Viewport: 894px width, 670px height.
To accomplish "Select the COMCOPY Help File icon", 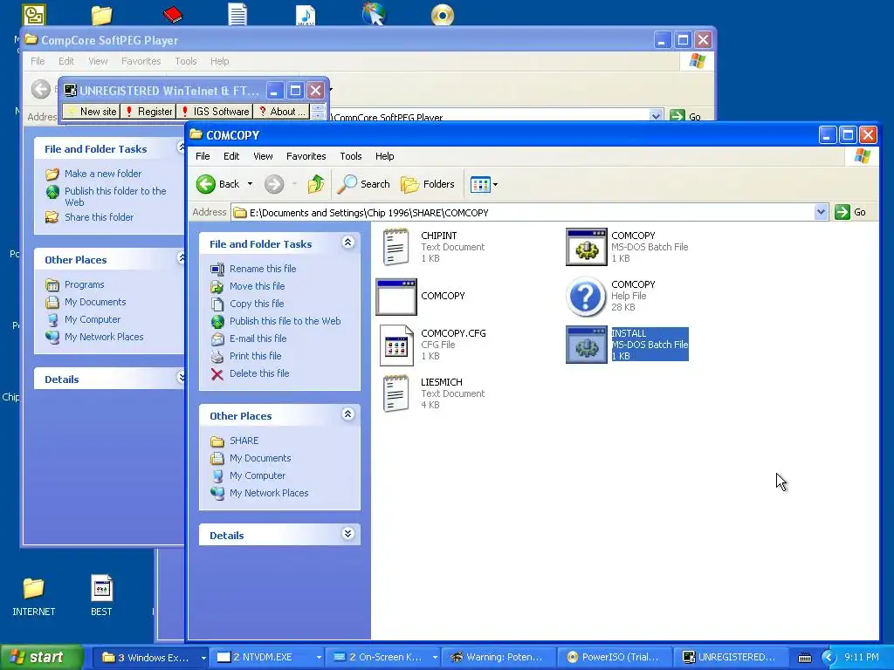I will pyautogui.click(x=586, y=297).
